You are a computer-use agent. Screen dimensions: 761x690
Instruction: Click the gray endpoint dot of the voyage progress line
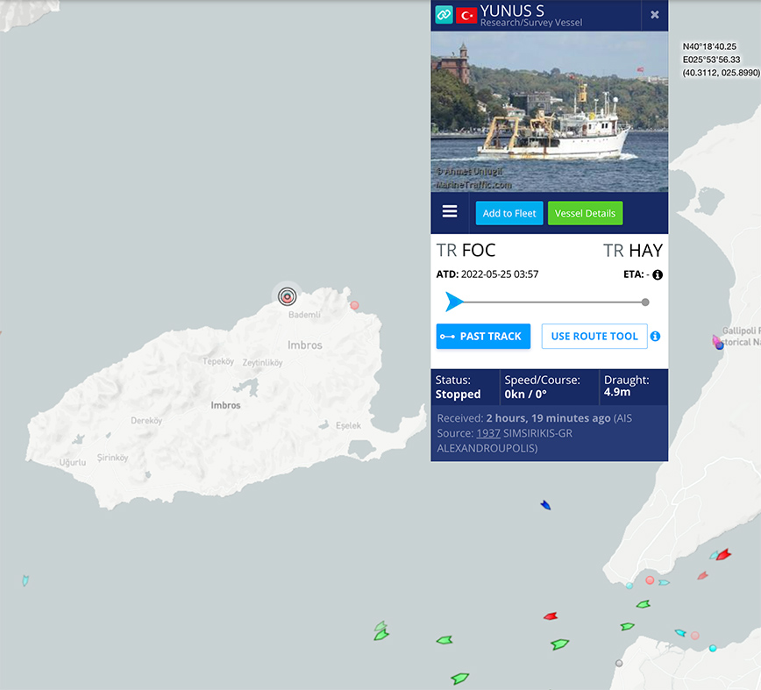point(645,302)
